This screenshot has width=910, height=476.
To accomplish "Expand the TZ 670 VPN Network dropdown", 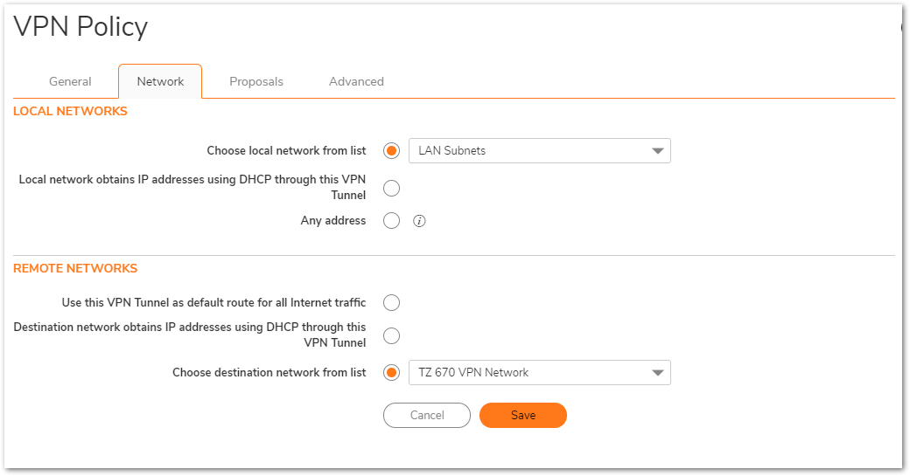I will (x=540, y=372).
